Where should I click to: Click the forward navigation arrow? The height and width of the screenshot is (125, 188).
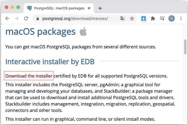pos(17,18)
